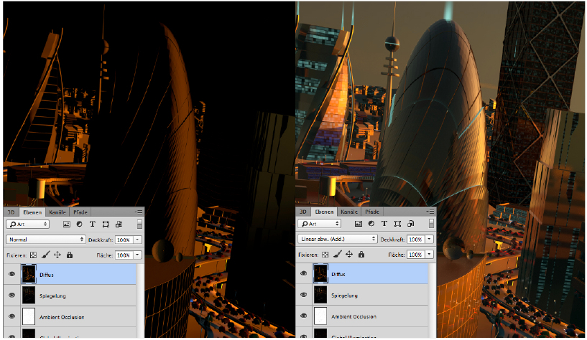Hide Spiegelung layer in right panel
The image size is (587, 340).
[304, 295]
